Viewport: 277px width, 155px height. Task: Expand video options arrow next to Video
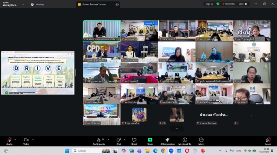[x=33, y=139]
